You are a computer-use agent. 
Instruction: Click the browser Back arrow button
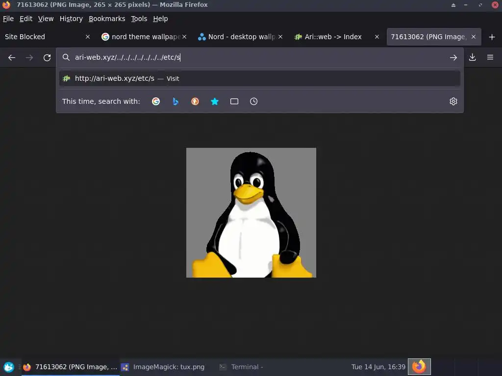12,58
